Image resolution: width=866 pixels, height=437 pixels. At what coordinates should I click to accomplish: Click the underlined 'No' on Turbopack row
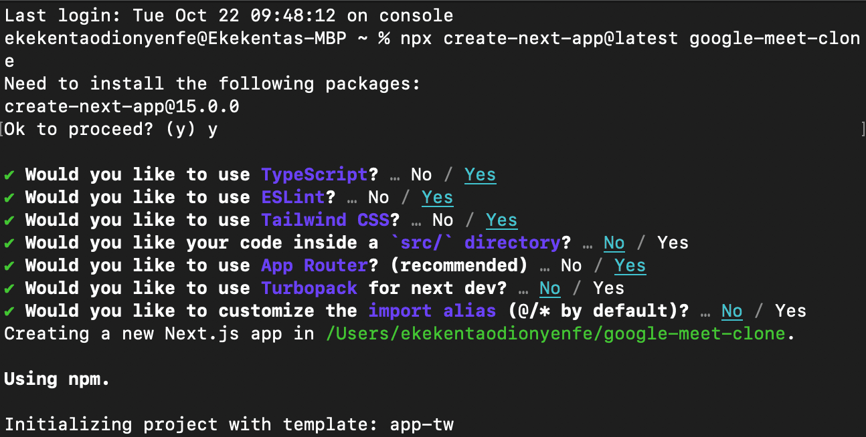550,288
